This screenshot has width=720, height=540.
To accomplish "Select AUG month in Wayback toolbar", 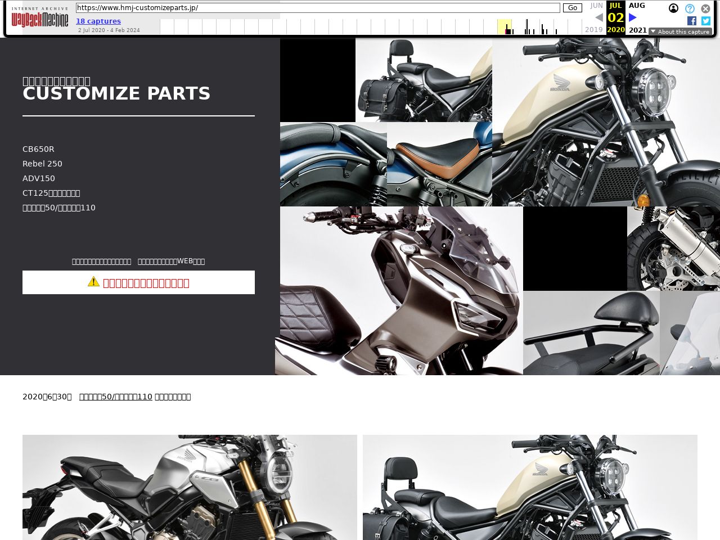I will 637,6.
